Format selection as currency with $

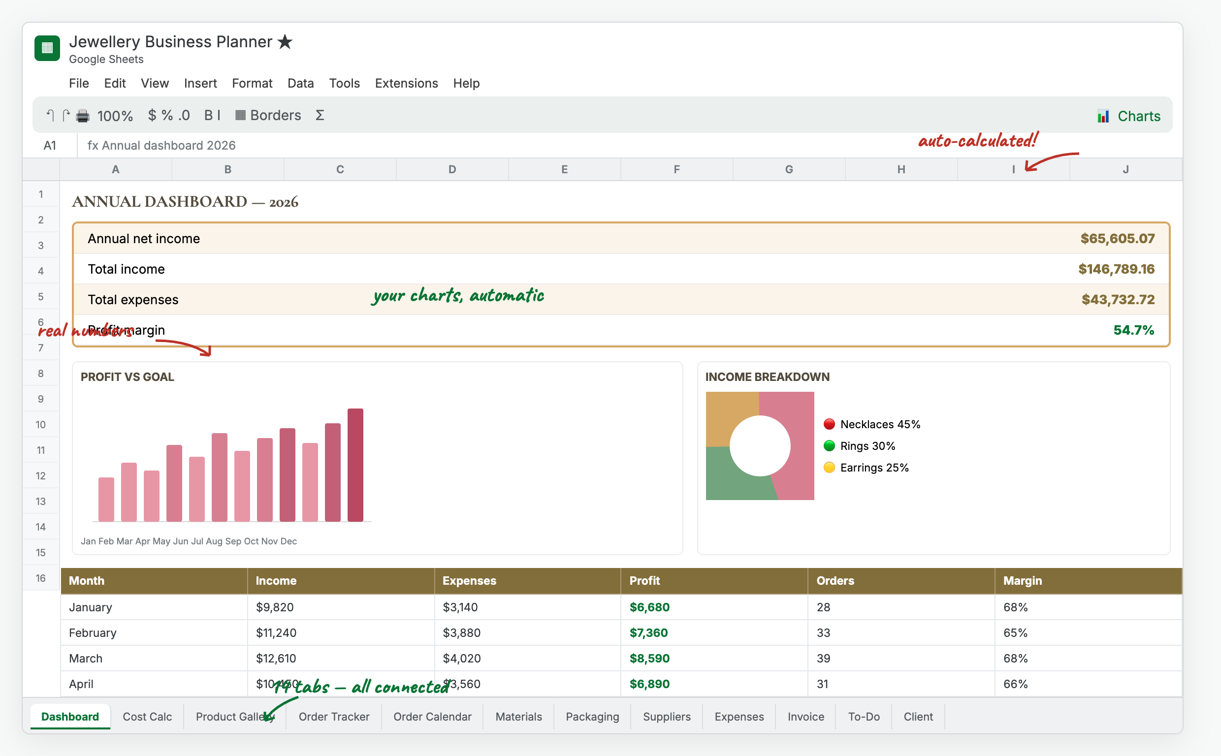point(152,116)
